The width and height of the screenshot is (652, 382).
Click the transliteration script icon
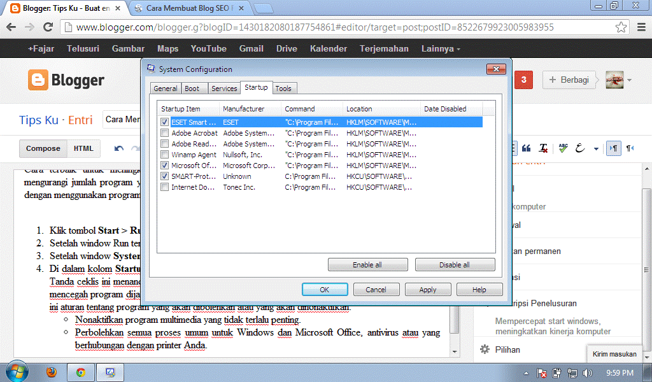580,148
